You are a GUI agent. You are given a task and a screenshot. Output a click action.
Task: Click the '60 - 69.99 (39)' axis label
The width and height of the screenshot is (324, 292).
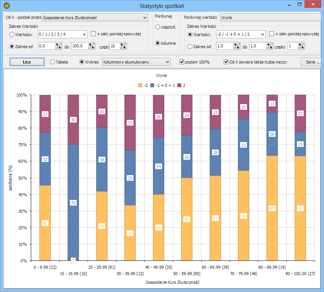coord(215,267)
